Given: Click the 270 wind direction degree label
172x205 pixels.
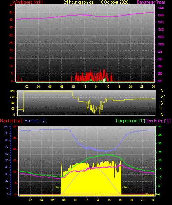Looking at the screenshot, I should 13,97.
